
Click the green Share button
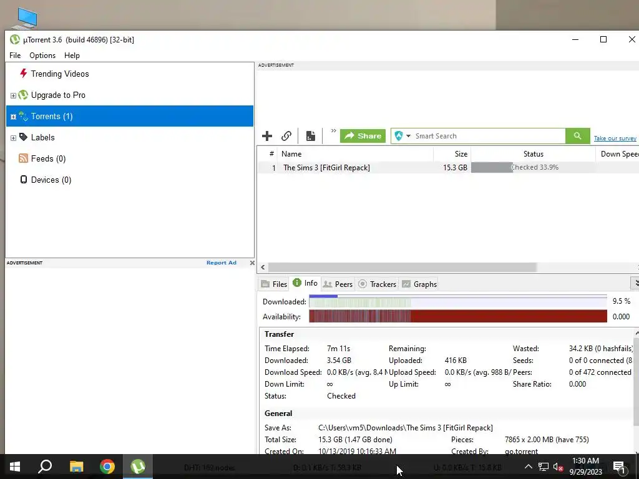click(363, 136)
